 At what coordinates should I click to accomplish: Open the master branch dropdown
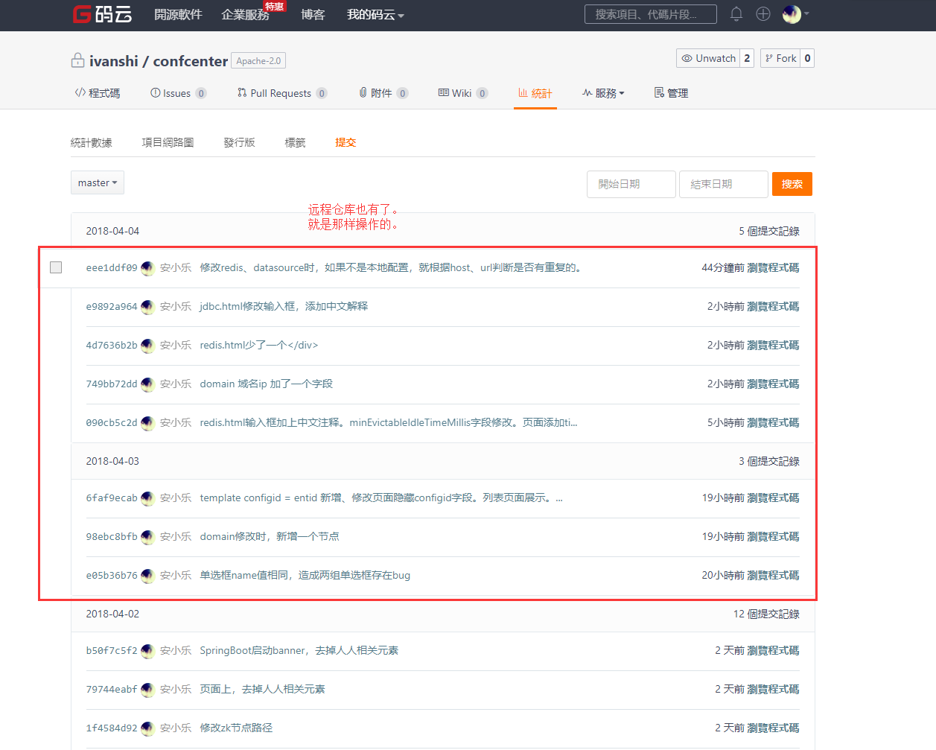point(98,182)
